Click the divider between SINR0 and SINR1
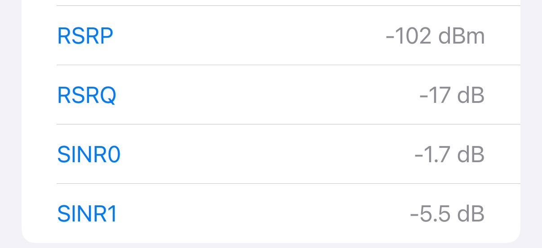 288,184
